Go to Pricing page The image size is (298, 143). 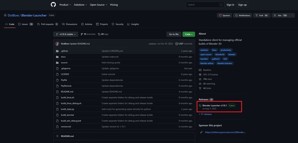pyautogui.click(x=114, y=5)
